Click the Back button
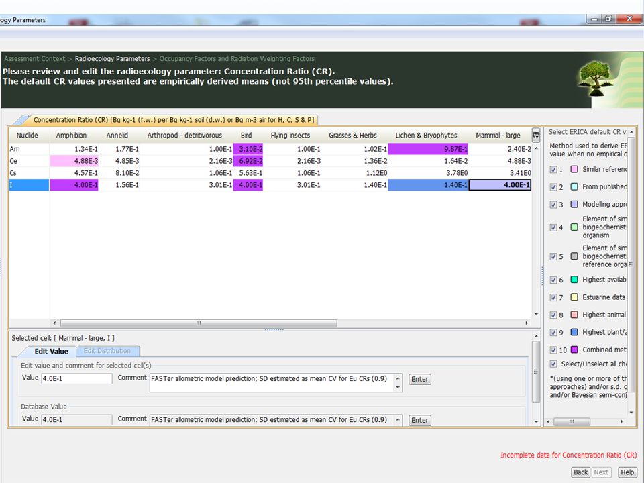Image resolution: width=644 pixels, height=483 pixels. pos(580,472)
